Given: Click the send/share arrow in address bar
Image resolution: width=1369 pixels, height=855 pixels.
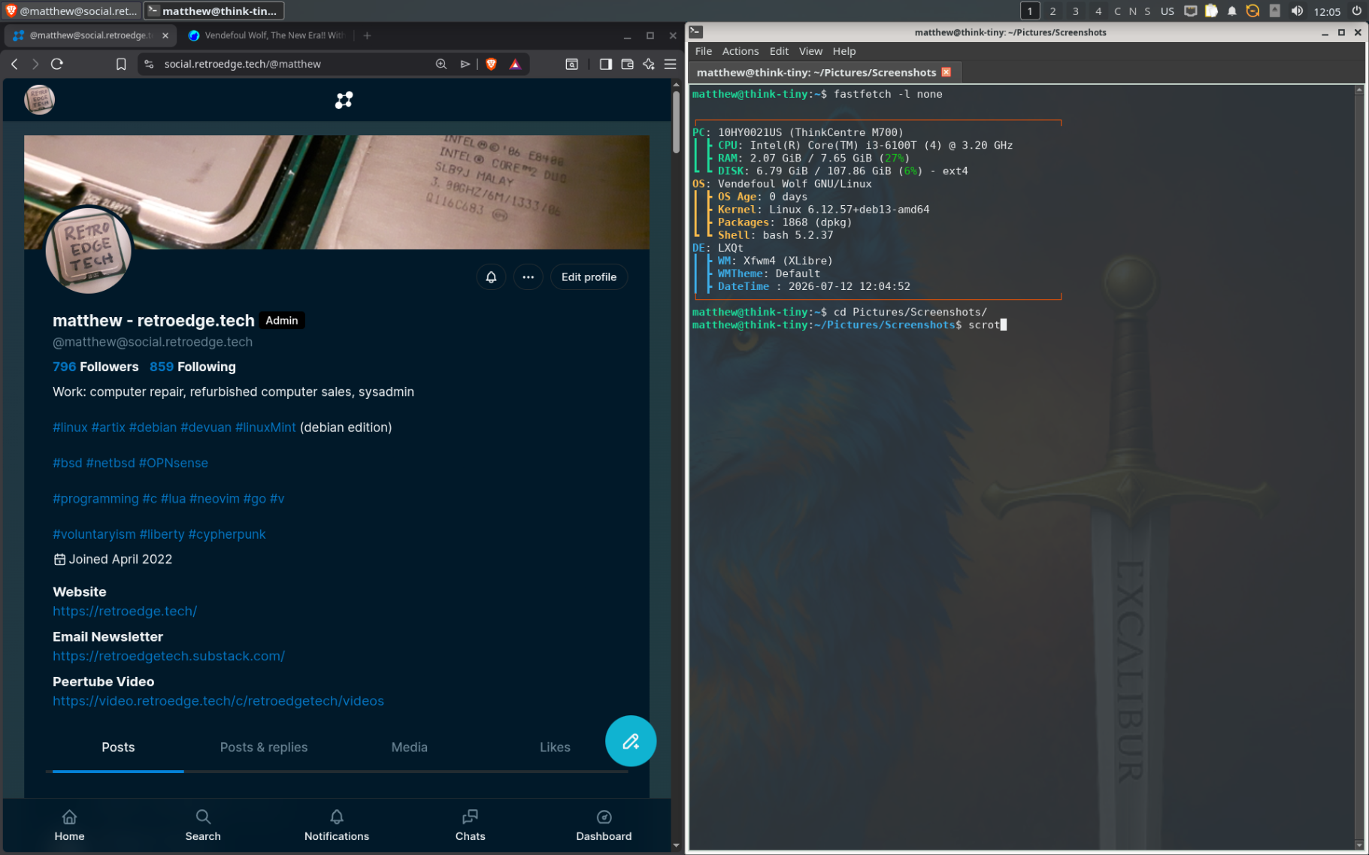Looking at the screenshot, I should pos(465,64).
